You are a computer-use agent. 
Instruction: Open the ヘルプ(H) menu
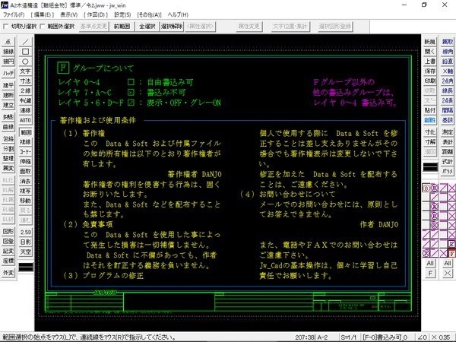[x=178, y=14]
